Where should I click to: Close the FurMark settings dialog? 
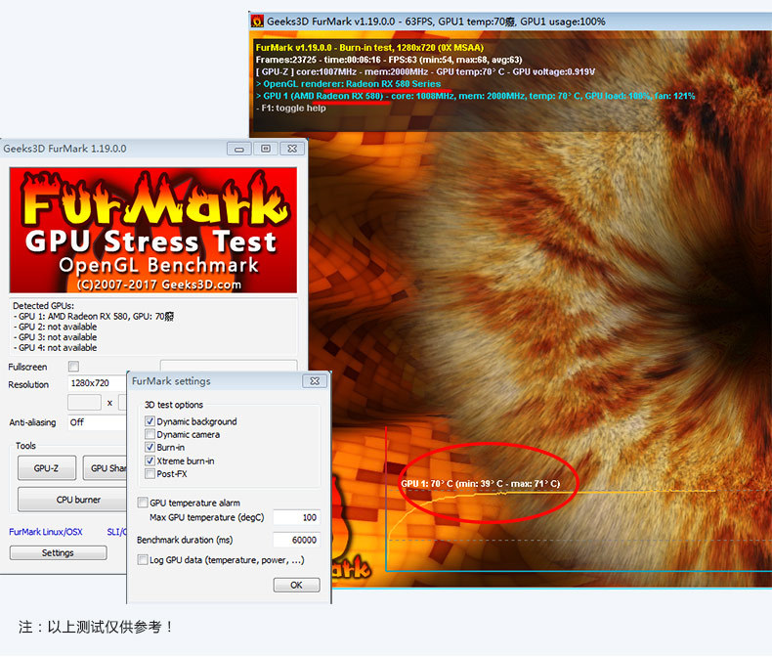point(315,381)
